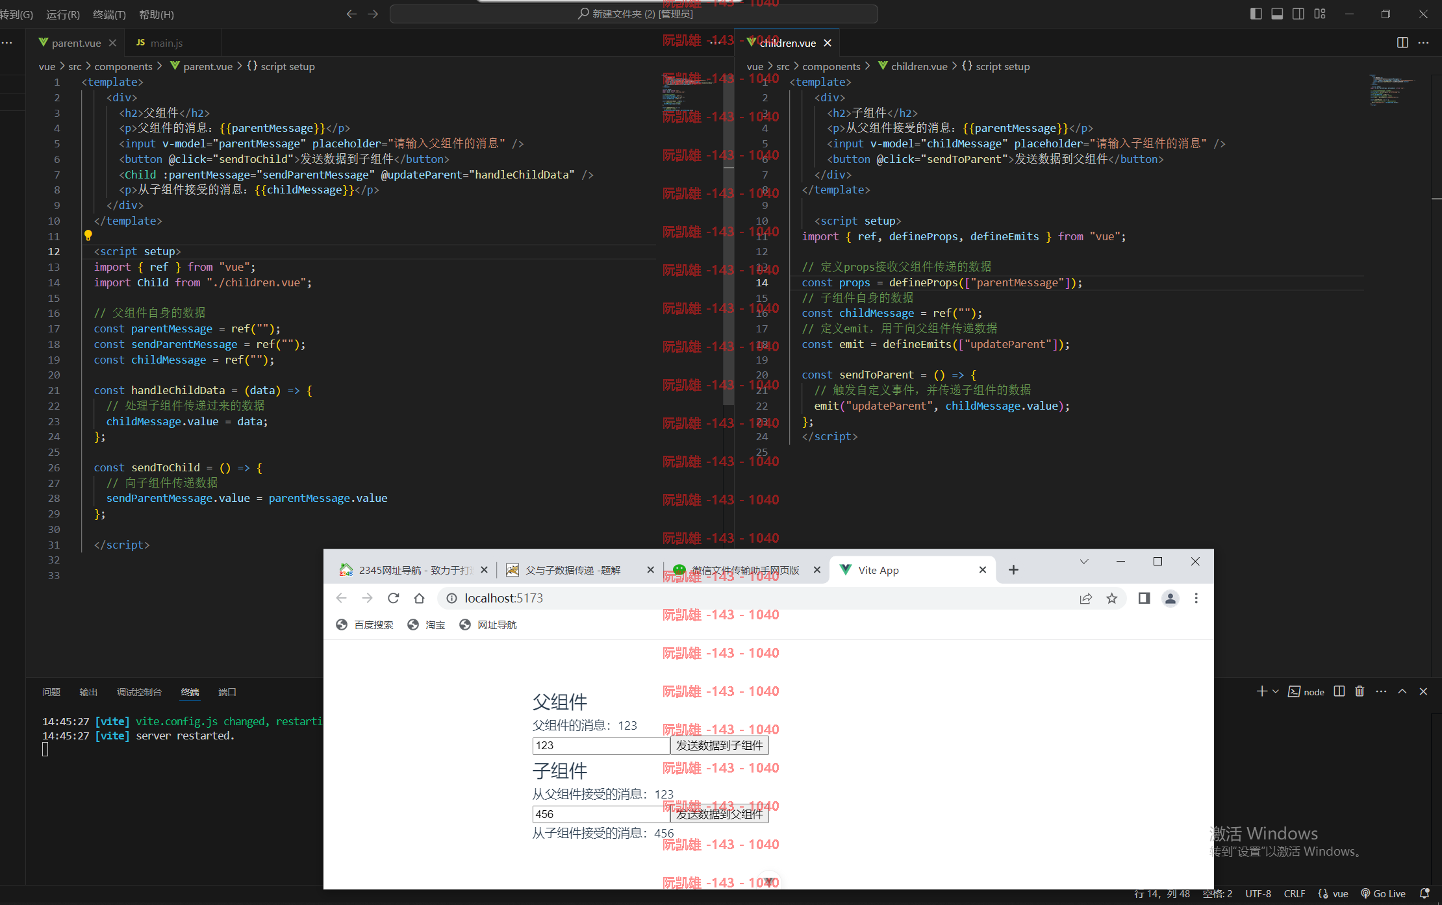Open the 帮助(H) menu
Viewport: 1442px width, 905px height.
click(157, 14)
